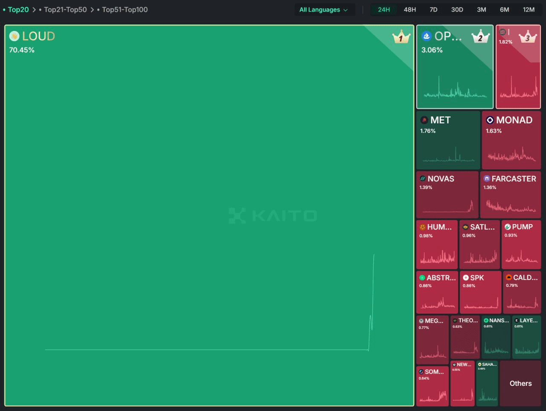The image size is (546, 411).
Task: Click the 0.98% mindshare value
Action: coord(426,236)
